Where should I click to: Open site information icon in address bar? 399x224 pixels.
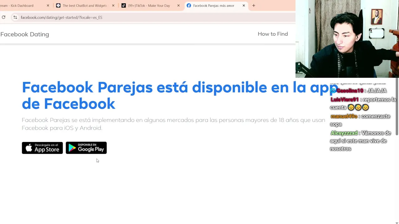coord(15,17)
